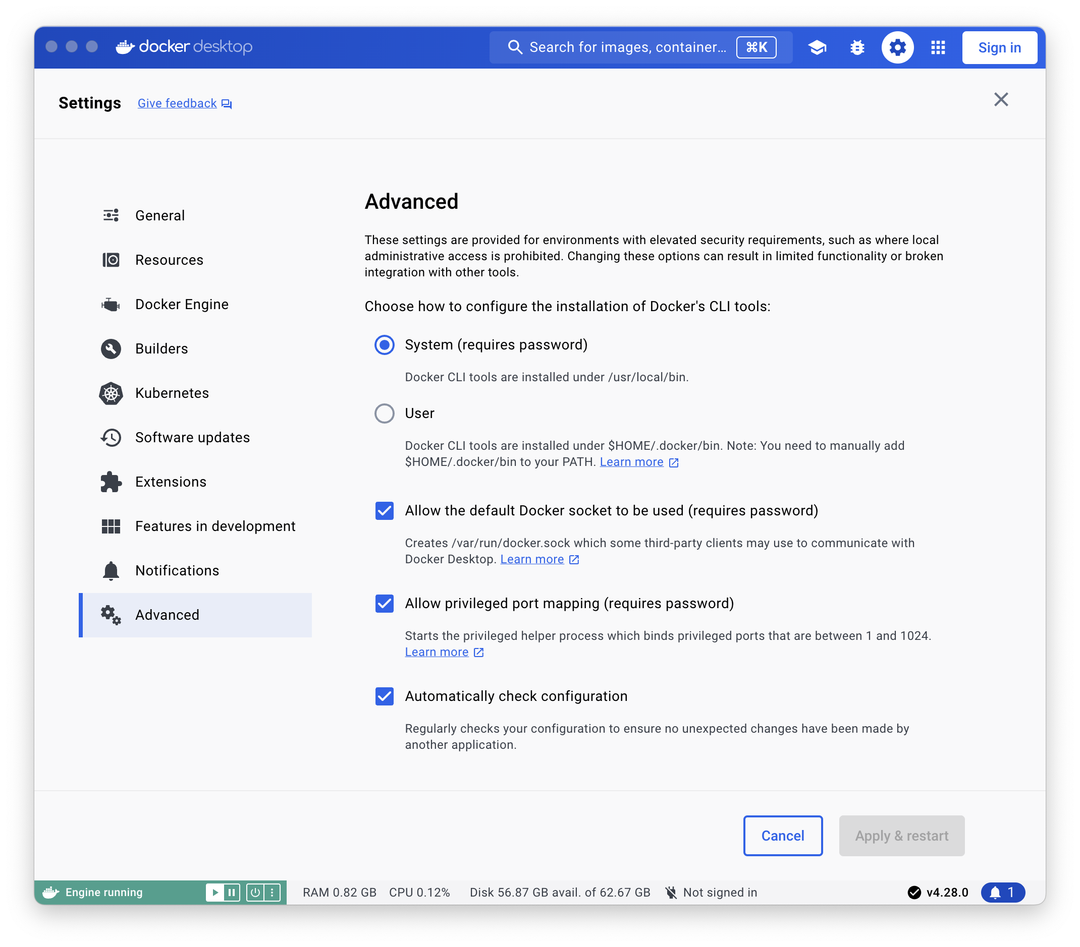Click the Sign in button
Image resolution: width=1080 pixels, height=947 pixels.
coord(999,47)
